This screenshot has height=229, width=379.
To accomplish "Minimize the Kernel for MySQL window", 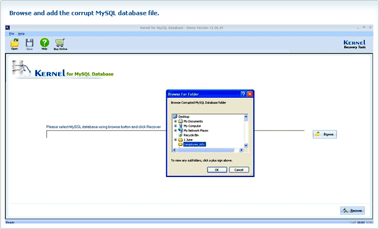I will tap(358, 28).
